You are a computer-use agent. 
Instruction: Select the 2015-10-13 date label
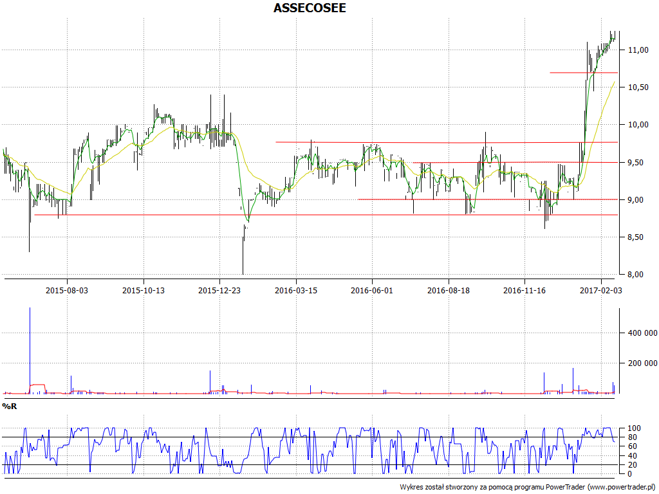[x=144, y=290]
